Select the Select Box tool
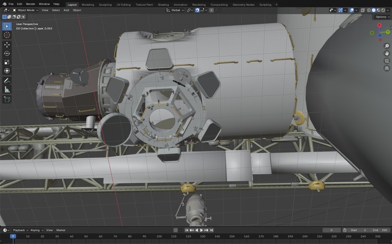 pyautogui.click(x=7, y=26)
